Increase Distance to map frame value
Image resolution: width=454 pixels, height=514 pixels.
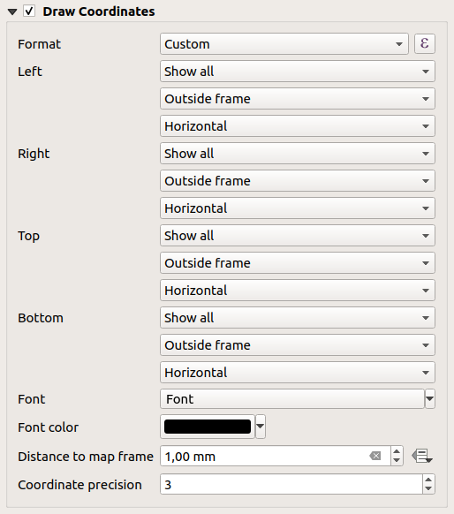point(397,451)
